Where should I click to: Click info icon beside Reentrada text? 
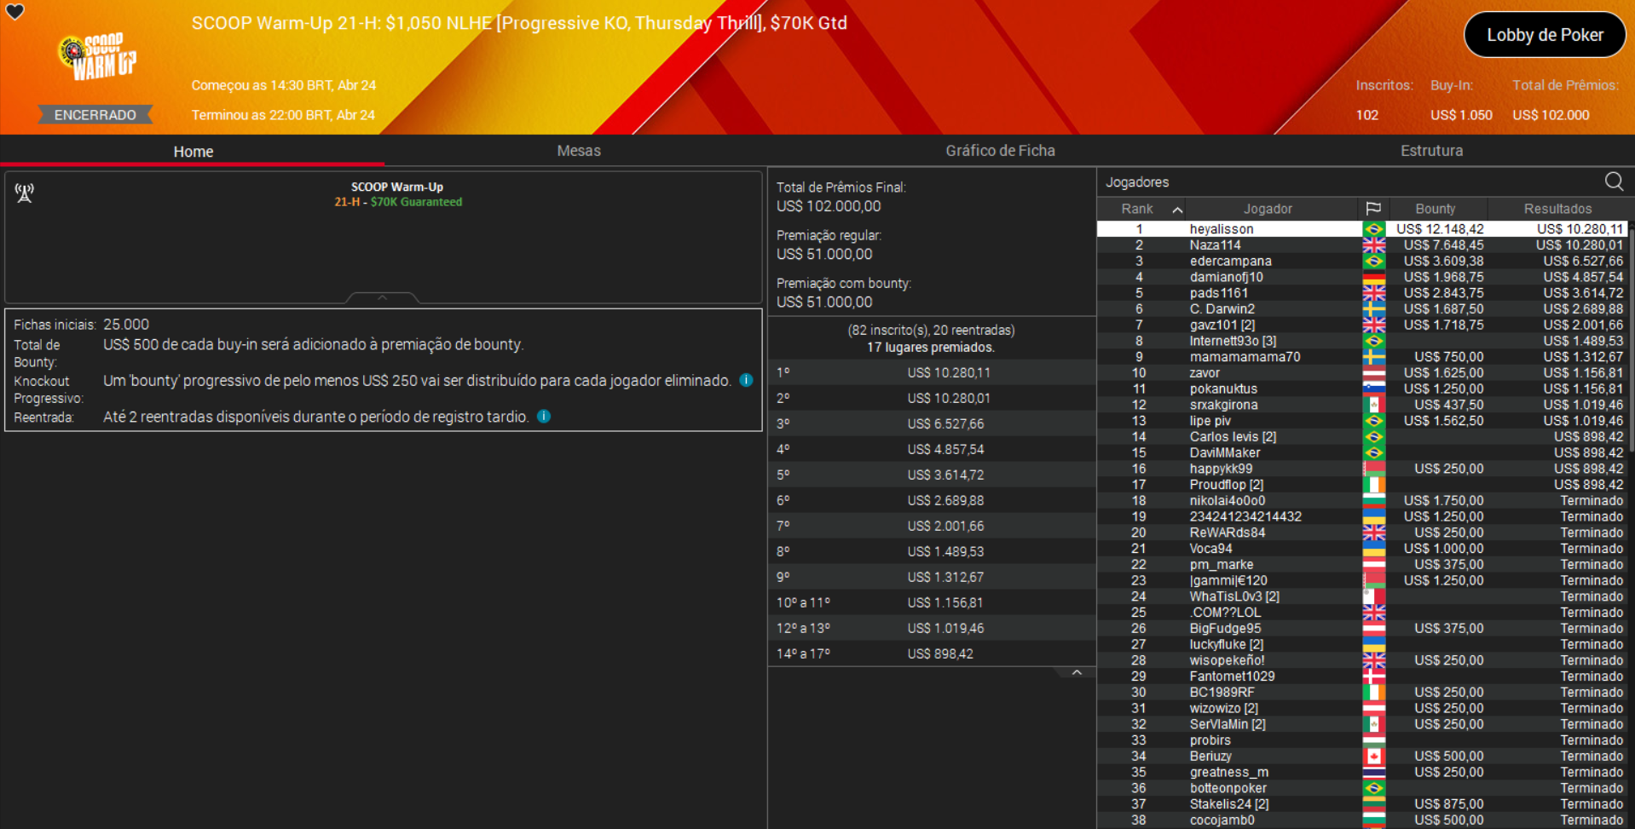(x=544, y=417)
